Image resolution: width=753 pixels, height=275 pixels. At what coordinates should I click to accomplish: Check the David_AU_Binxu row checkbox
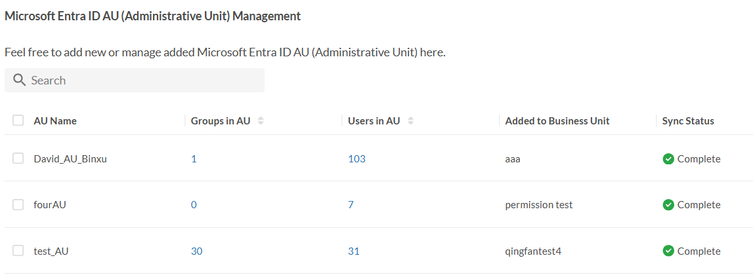point(18,158)
